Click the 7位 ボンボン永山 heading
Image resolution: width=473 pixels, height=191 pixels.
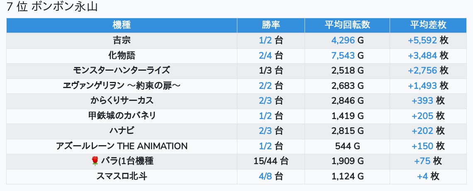tap(52, 7)
